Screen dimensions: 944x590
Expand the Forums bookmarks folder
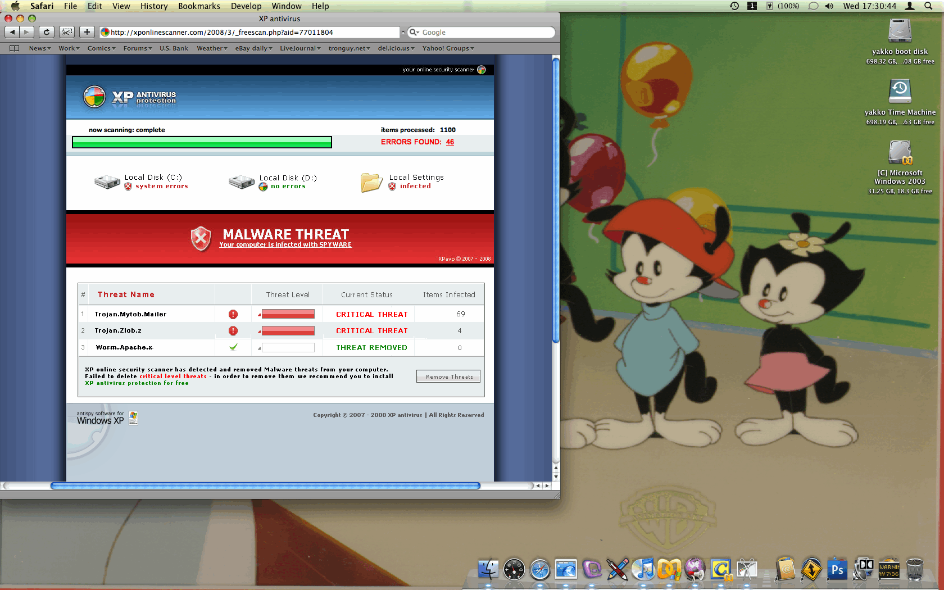(138, 48)
